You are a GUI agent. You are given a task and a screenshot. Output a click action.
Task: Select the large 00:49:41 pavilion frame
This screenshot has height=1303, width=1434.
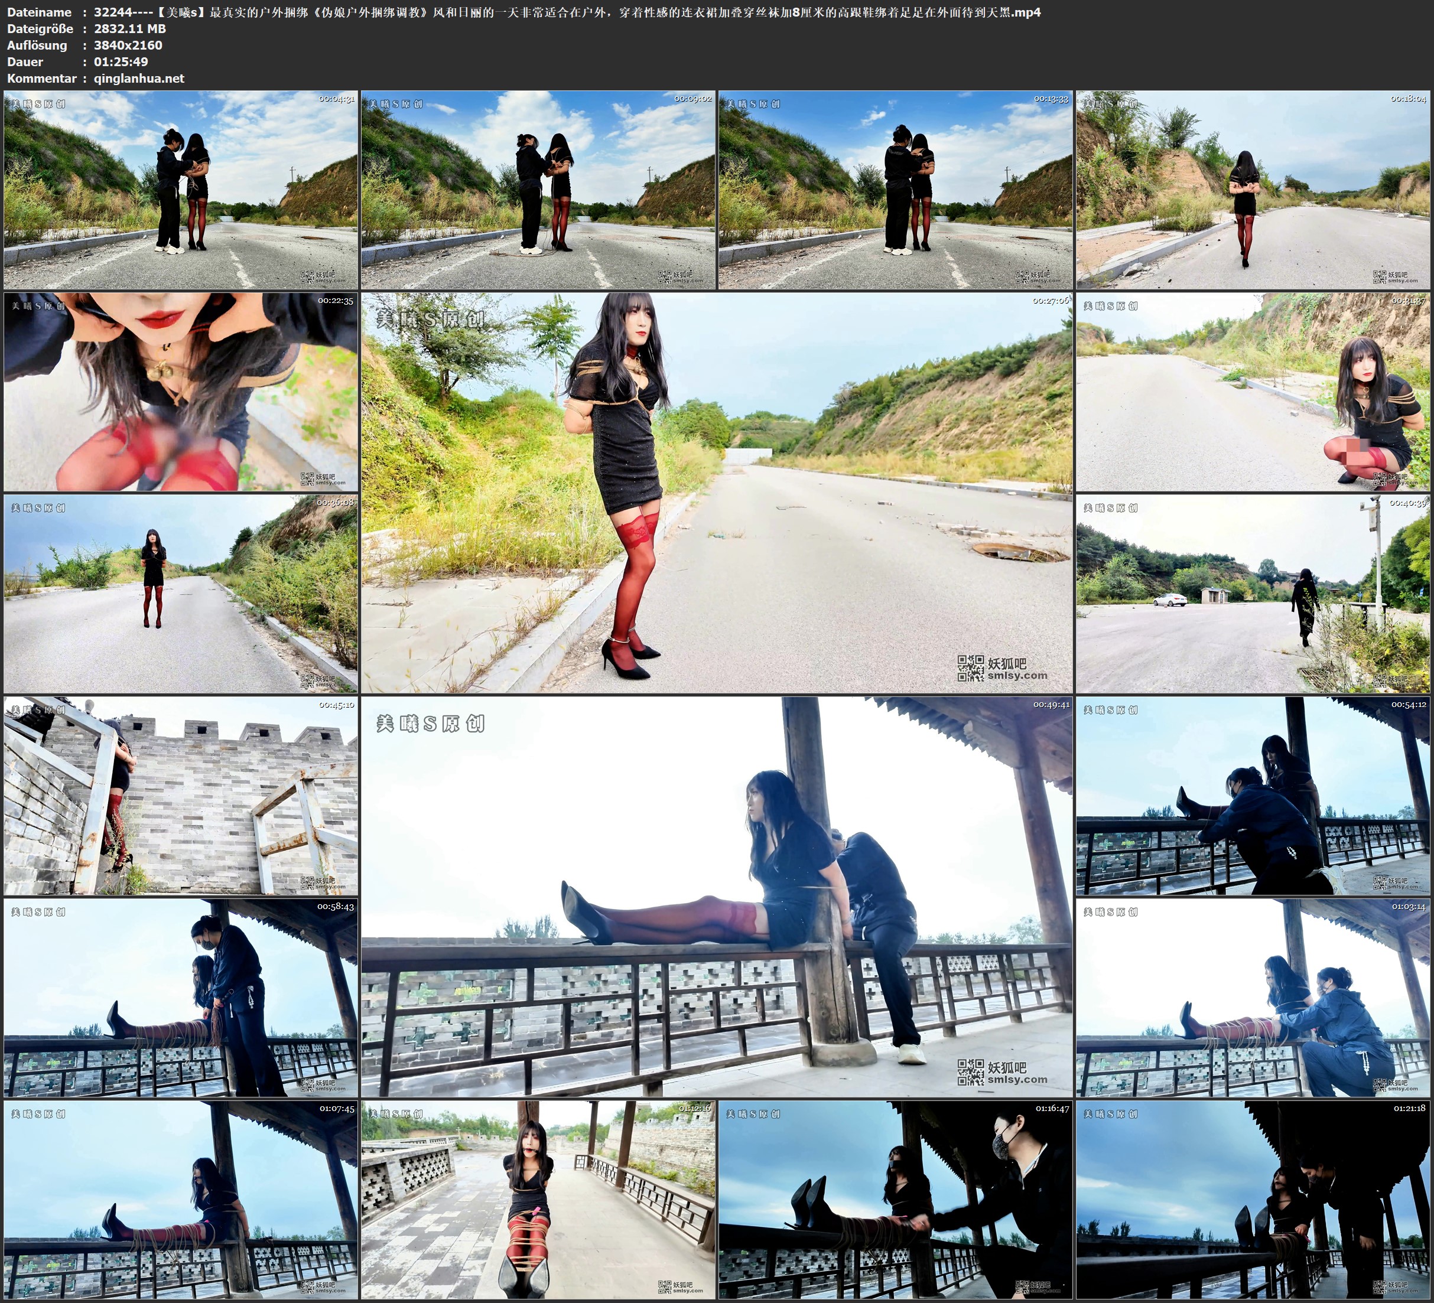click(716, 896)
